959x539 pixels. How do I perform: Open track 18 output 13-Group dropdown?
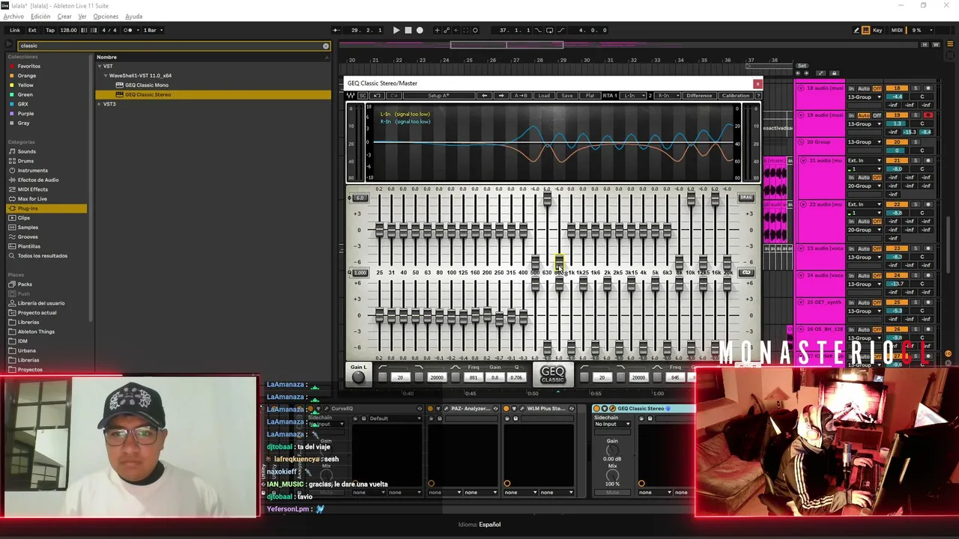click(x=864, y=97)
